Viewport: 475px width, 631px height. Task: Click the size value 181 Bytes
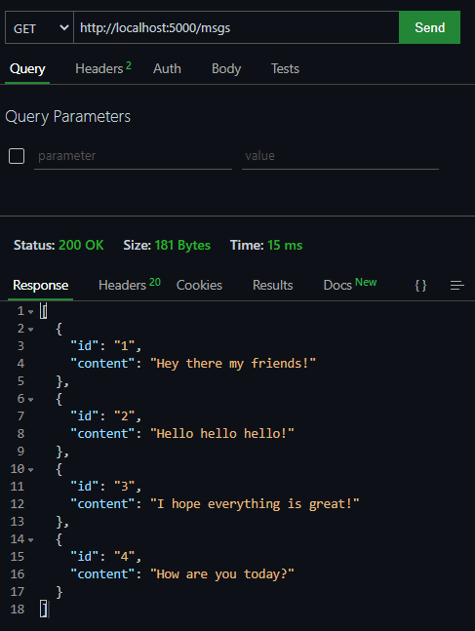click(x=182, y=245)
